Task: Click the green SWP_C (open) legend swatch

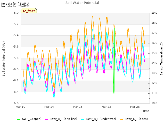Action: (x=18, y=119)
